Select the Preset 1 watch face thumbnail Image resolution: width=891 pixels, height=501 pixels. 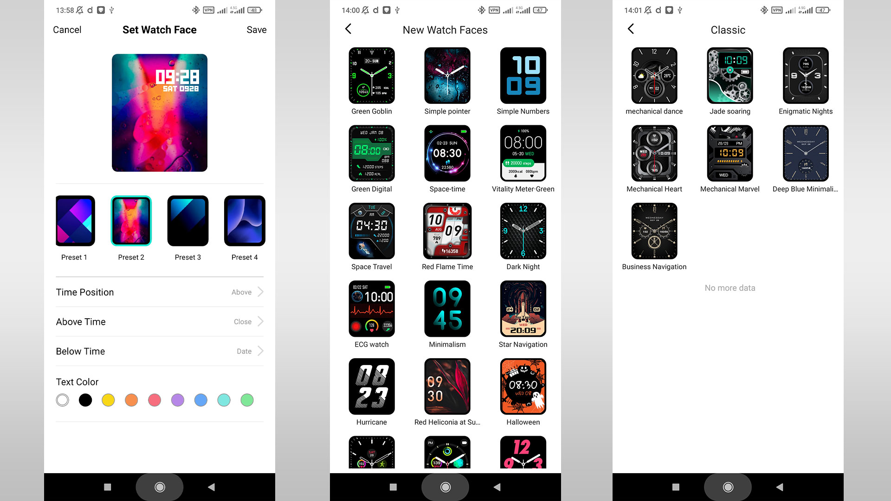(75, 220)
